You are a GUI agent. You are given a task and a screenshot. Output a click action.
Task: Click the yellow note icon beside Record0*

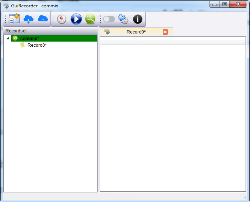22,45
